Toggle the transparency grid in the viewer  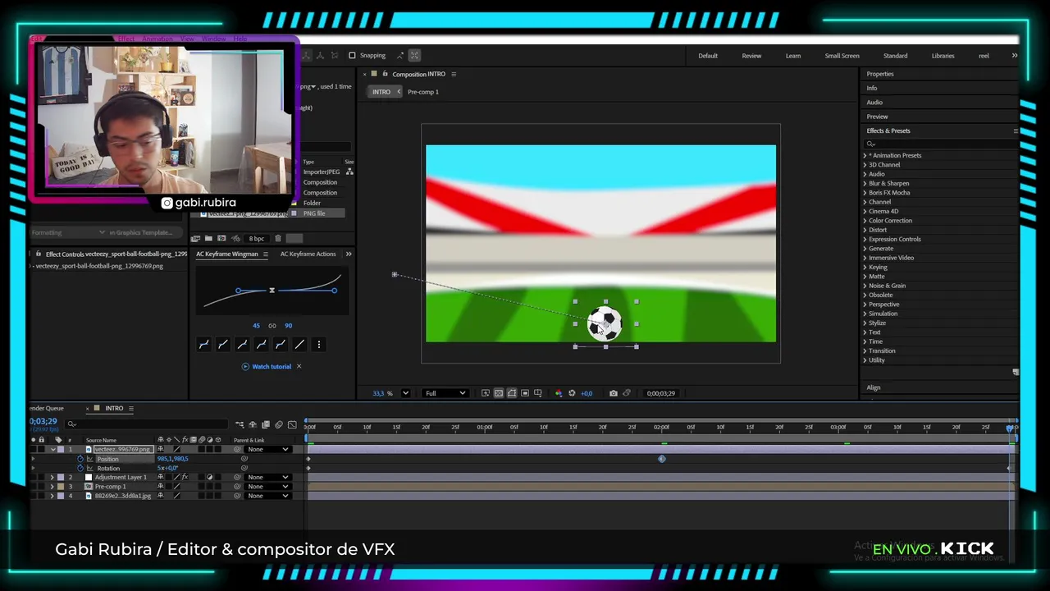coord(498,393)
